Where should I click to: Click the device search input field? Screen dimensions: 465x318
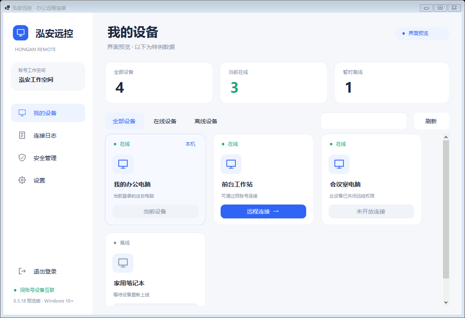pos(363,121)
